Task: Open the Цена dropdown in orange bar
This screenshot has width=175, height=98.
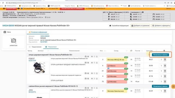Action: coord(168,8)
